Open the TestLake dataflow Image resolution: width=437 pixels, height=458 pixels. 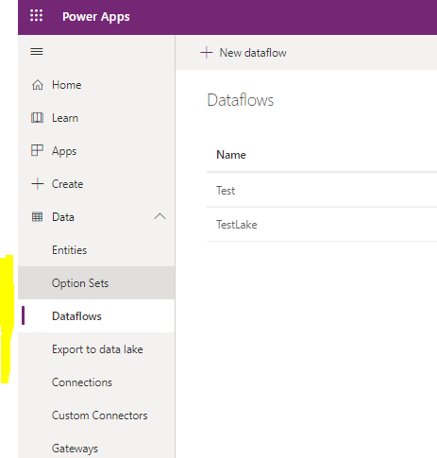coord(236,225)
